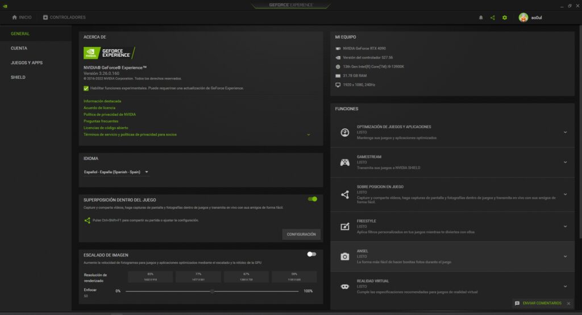Select the 77% render resolution option

point(198,276)
